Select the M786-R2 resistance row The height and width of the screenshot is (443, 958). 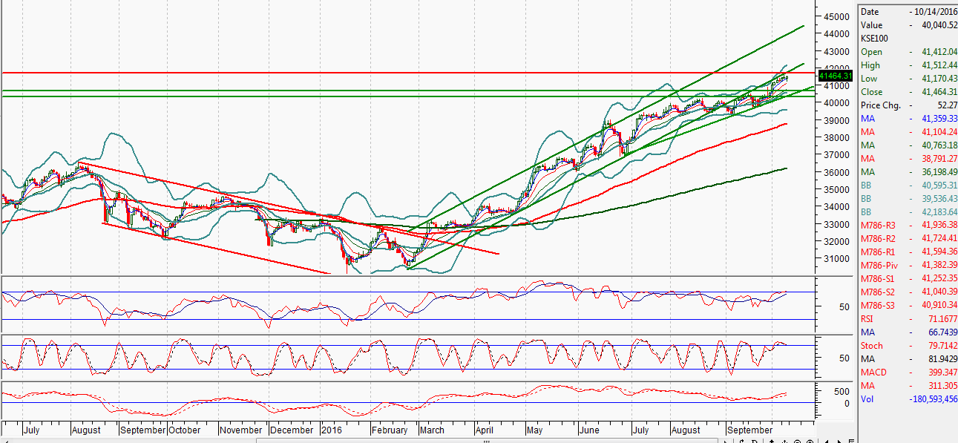[908, 239]
